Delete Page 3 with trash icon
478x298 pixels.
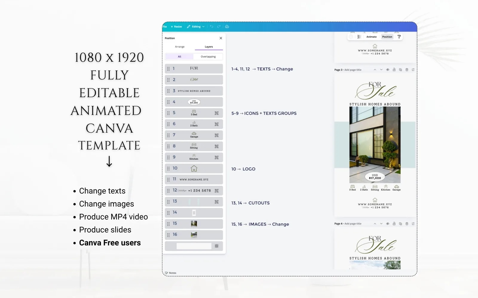[407, 70]
